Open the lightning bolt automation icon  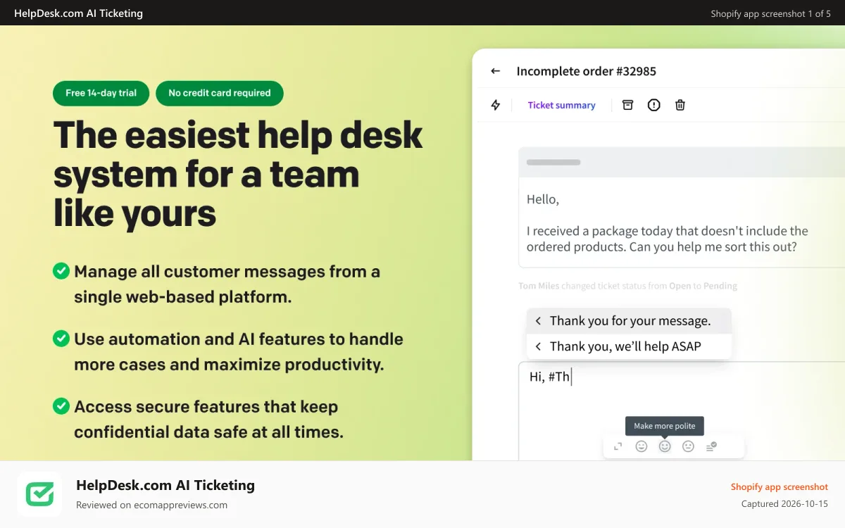[496, 105]
